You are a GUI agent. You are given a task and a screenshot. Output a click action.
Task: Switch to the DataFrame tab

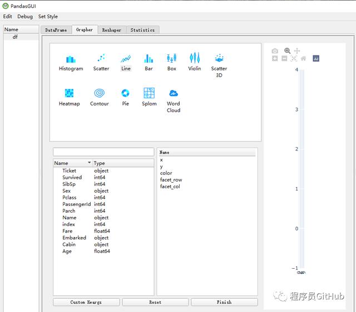[x=56, y=30]
